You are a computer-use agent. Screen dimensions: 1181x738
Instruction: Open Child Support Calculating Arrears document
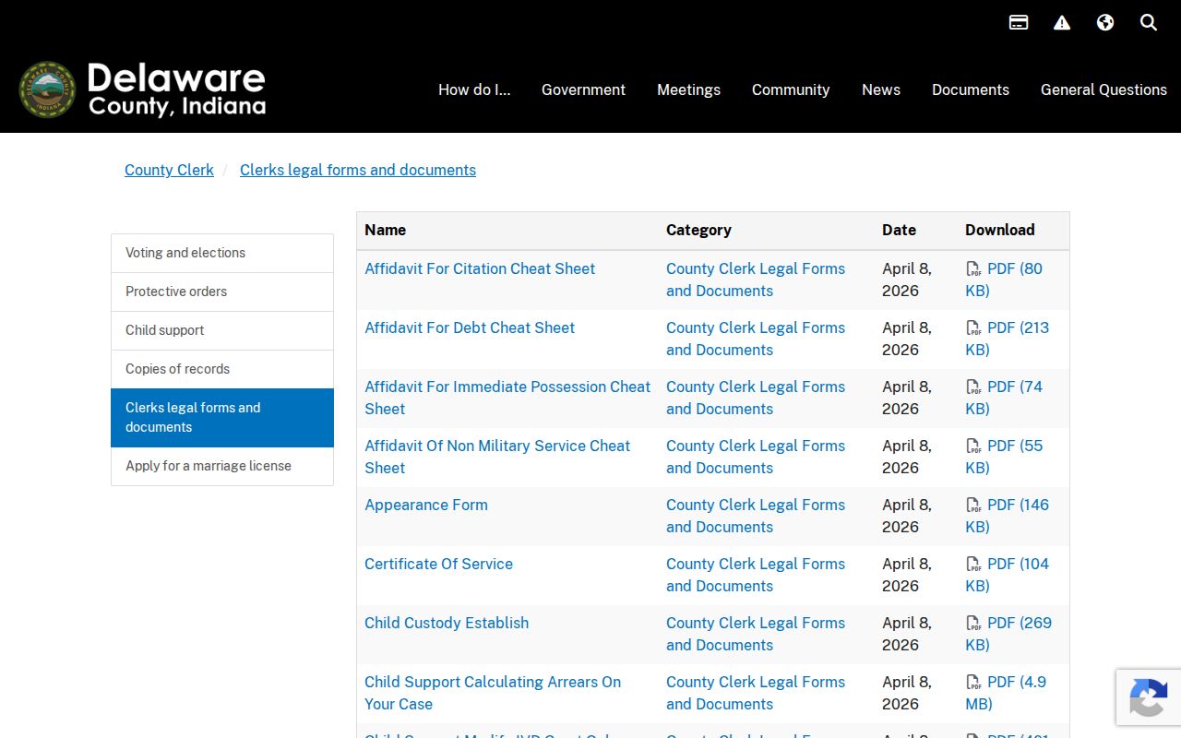point(493,693)
